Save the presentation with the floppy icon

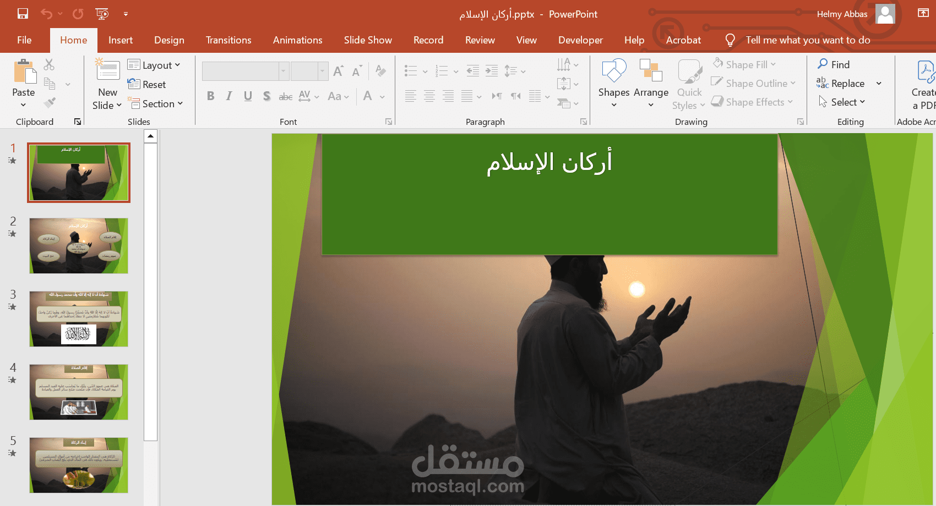23,14
